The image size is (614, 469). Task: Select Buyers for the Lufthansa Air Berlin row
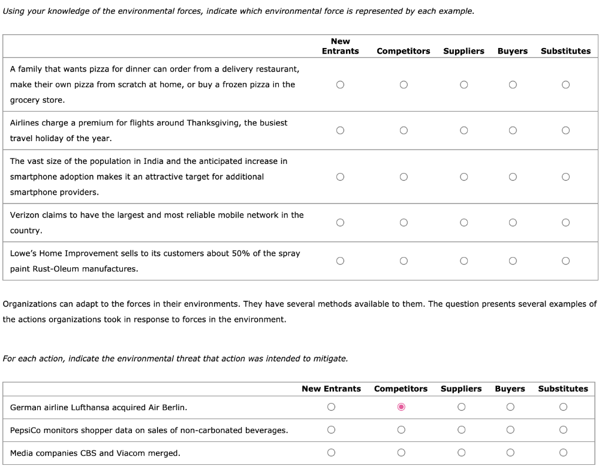[510, 407]
